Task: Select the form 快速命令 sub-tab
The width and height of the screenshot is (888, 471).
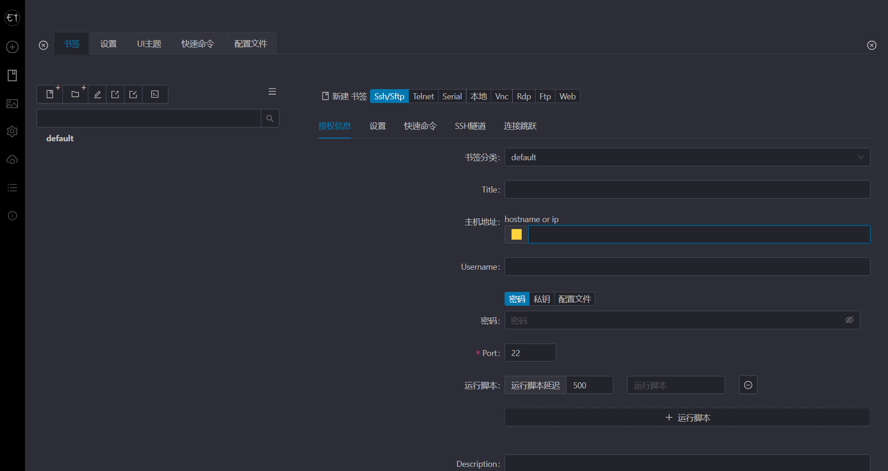Action: (420, 126)
